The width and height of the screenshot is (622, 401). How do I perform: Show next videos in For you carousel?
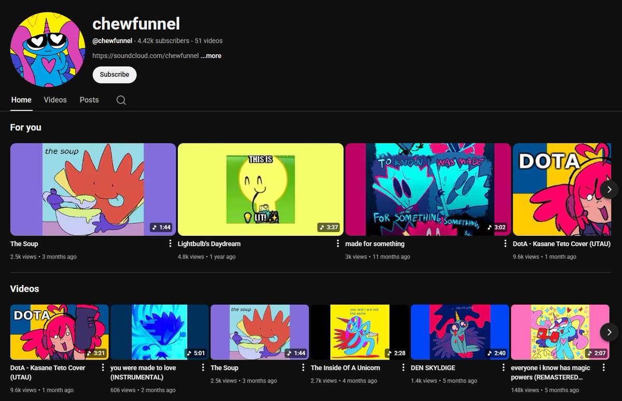pyautogui.click(x=610, y=189)
